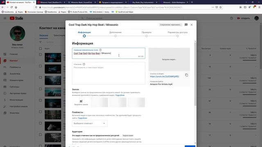The width and height of the screenshot is (262, 147).
Task: Open SaveFrom.net Helper bookmark
Action: pos(124,12)
